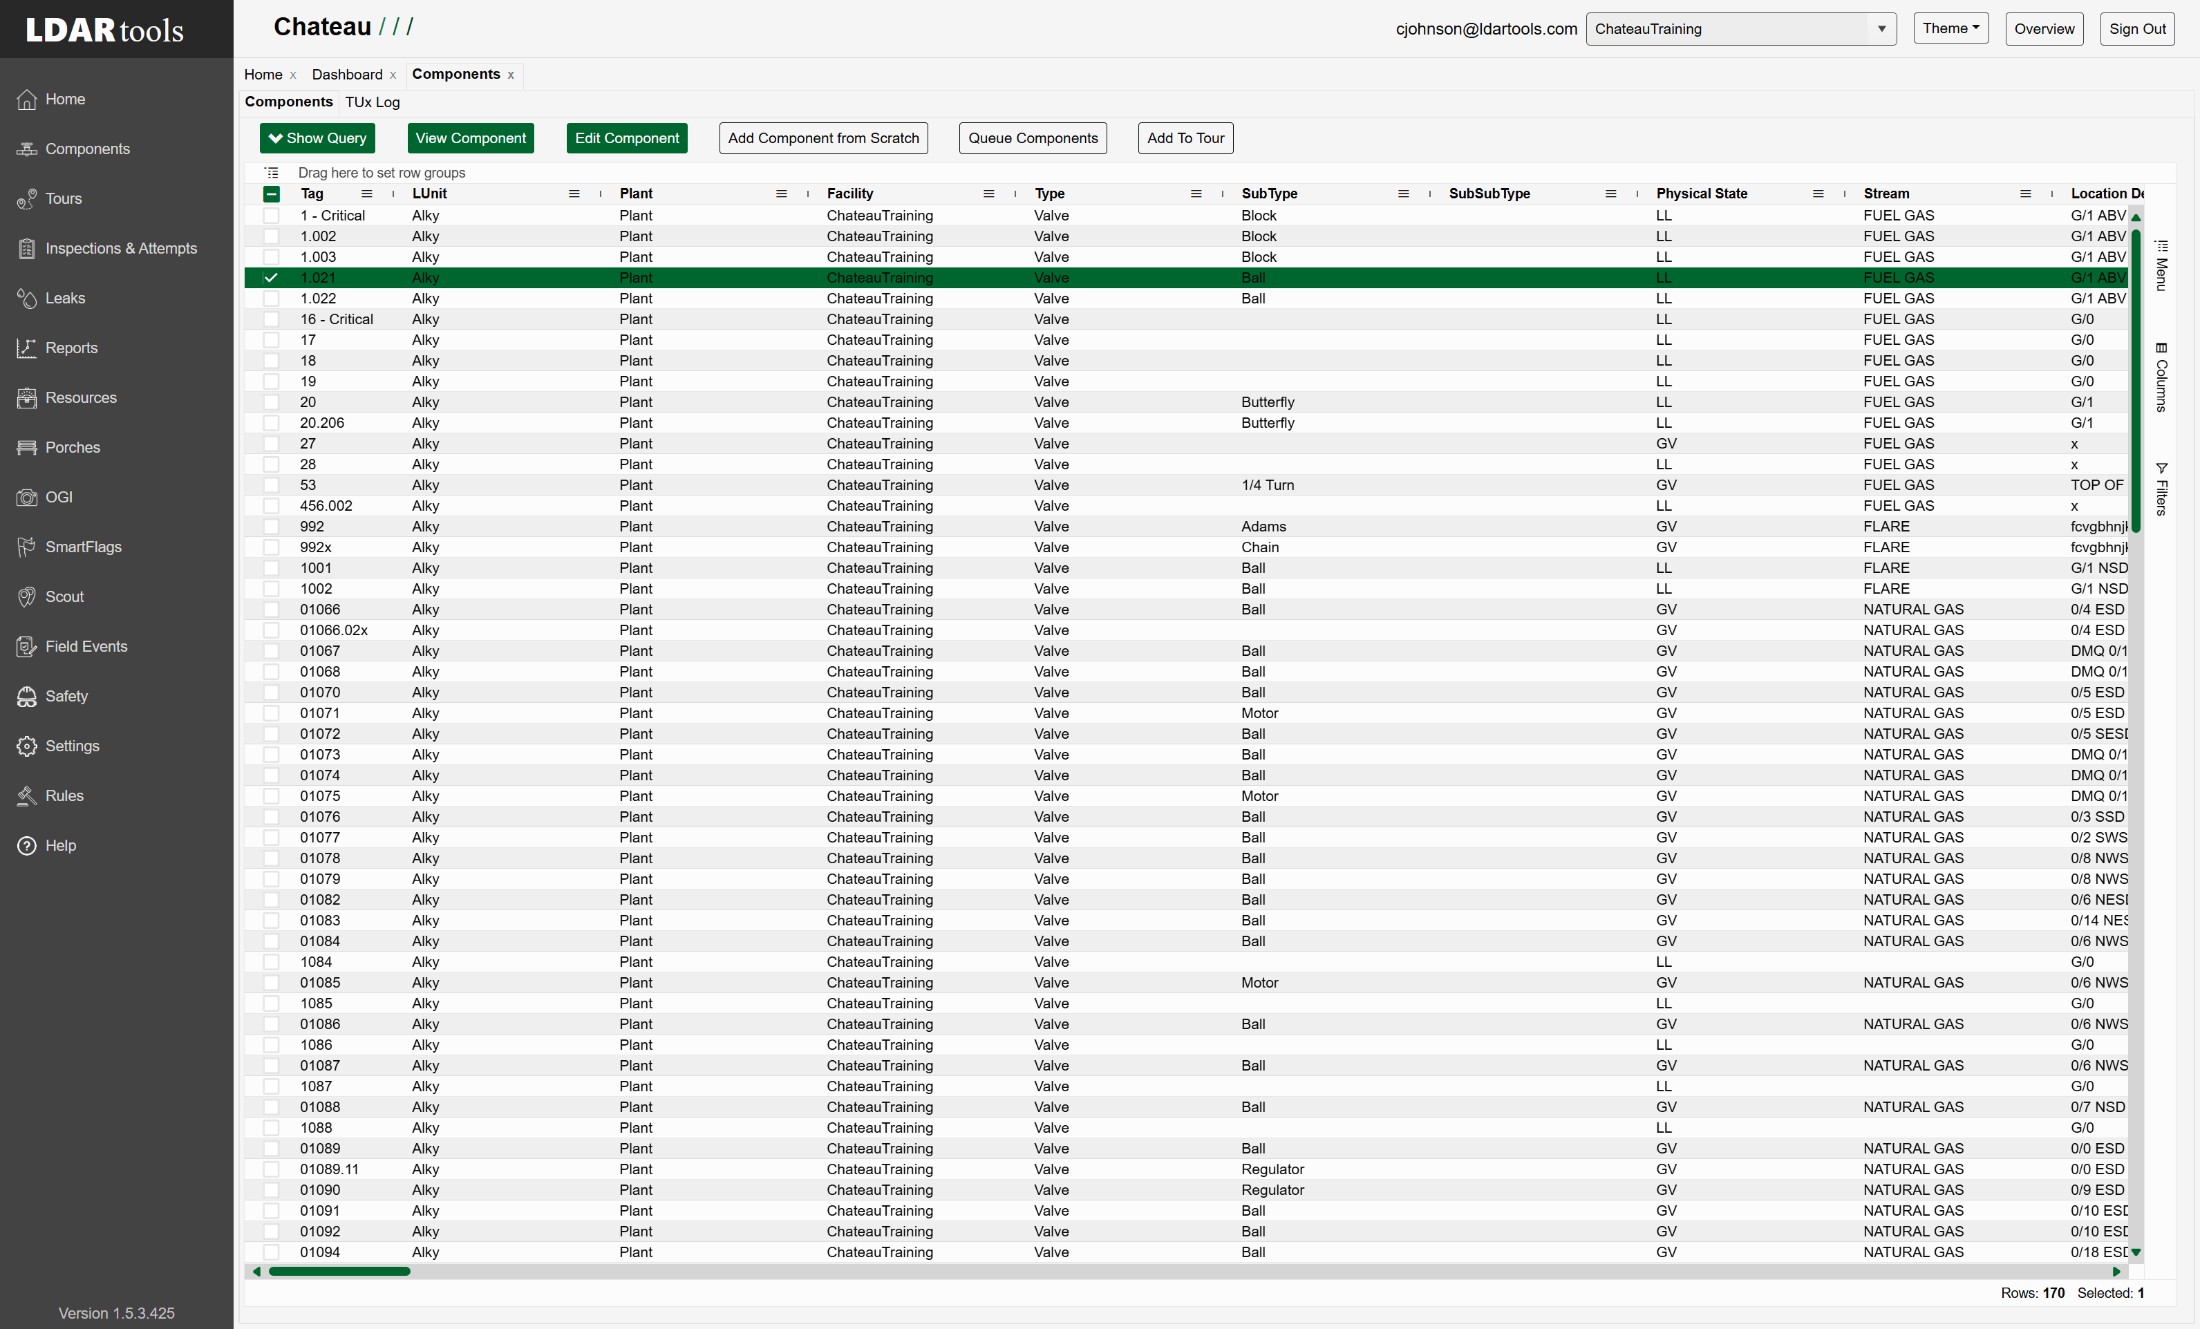The height and width of the screenshot is (1329, 2200).
Task: Click the Add To Tour button
Action: pos(1186,138)
